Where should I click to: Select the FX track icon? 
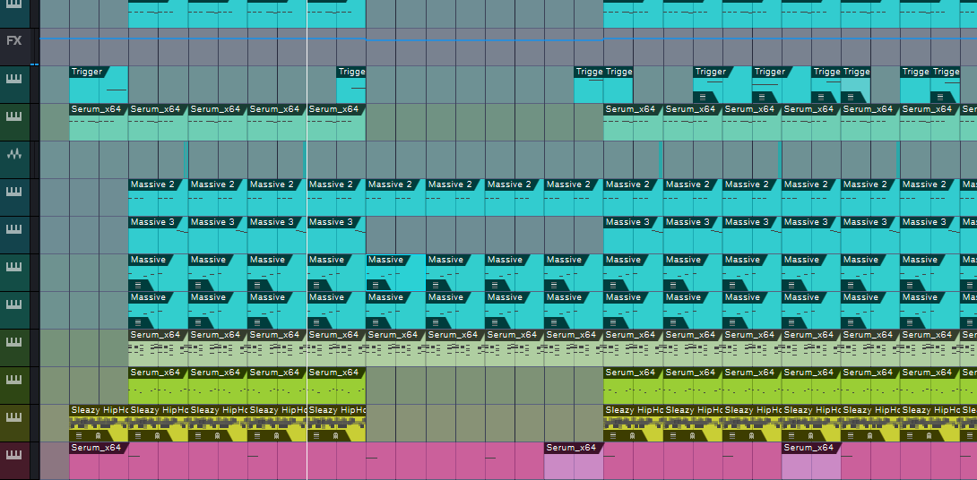point(13,40)
